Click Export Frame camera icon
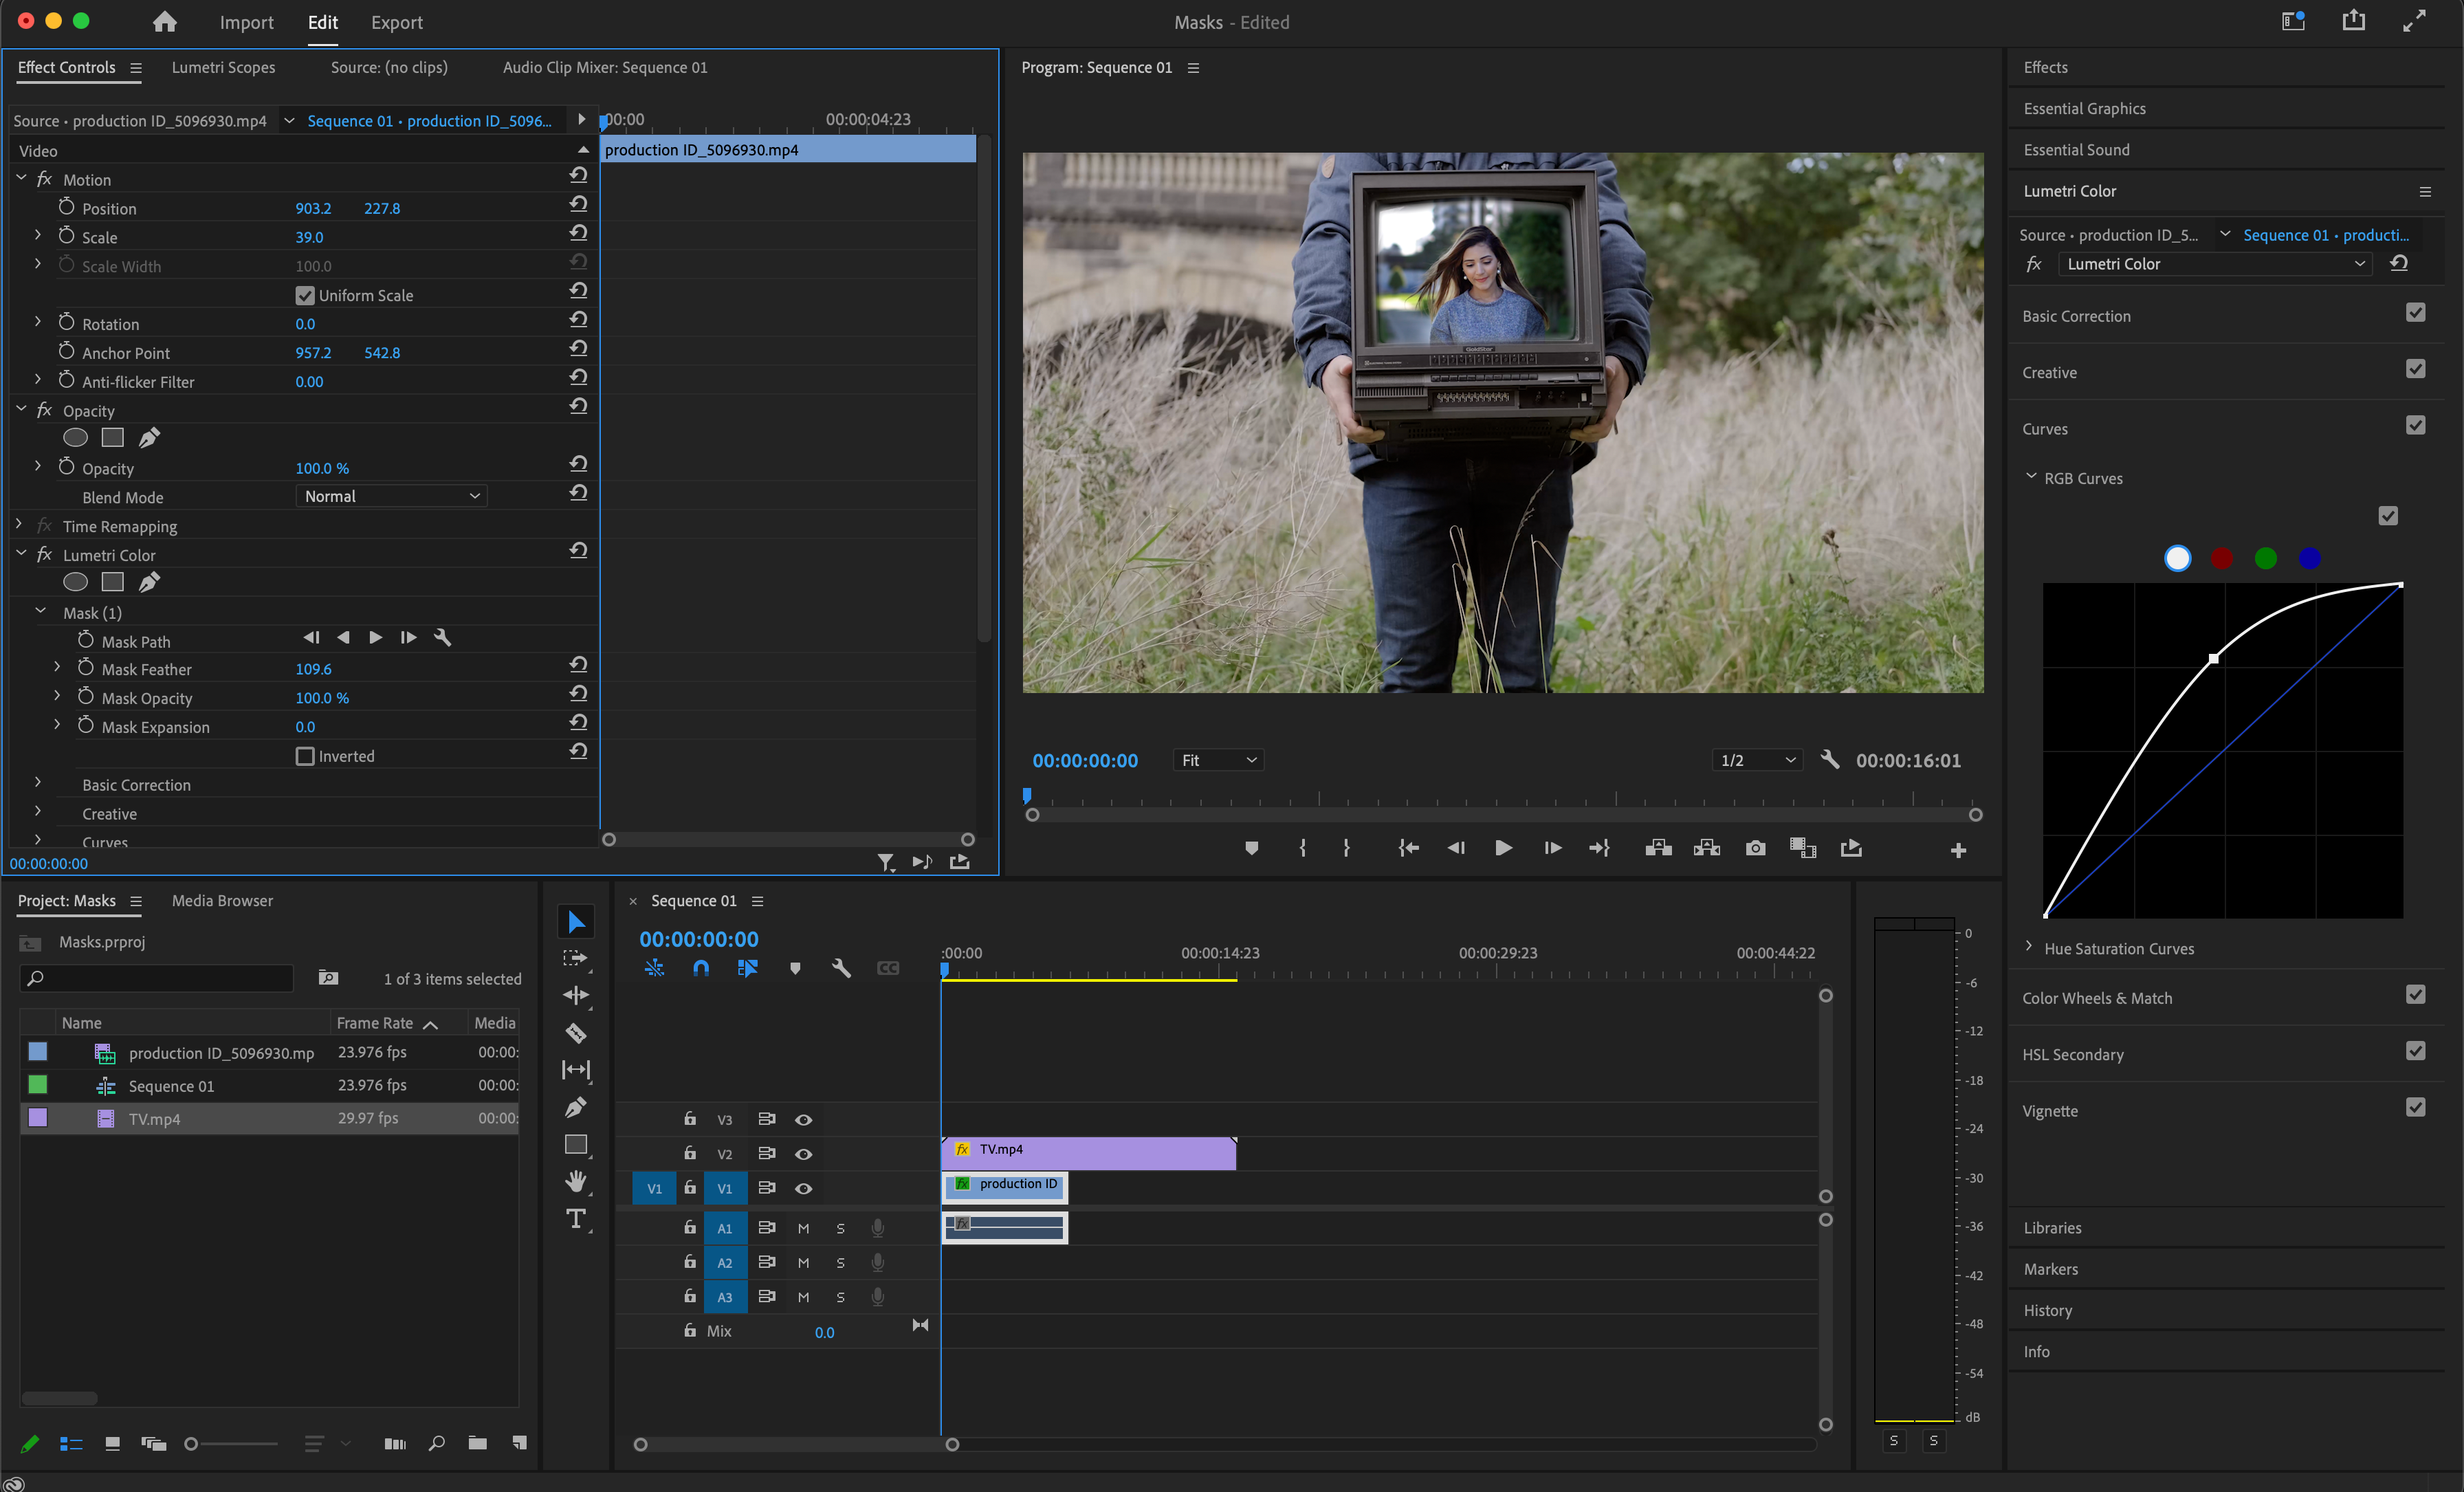This screenshot has width=2464, height=1492. (x=1755, y=848)
